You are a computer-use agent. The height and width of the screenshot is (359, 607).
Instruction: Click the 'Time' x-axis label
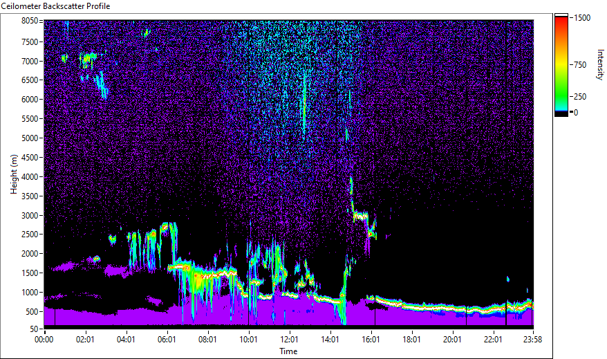click(x=288, y=351)
